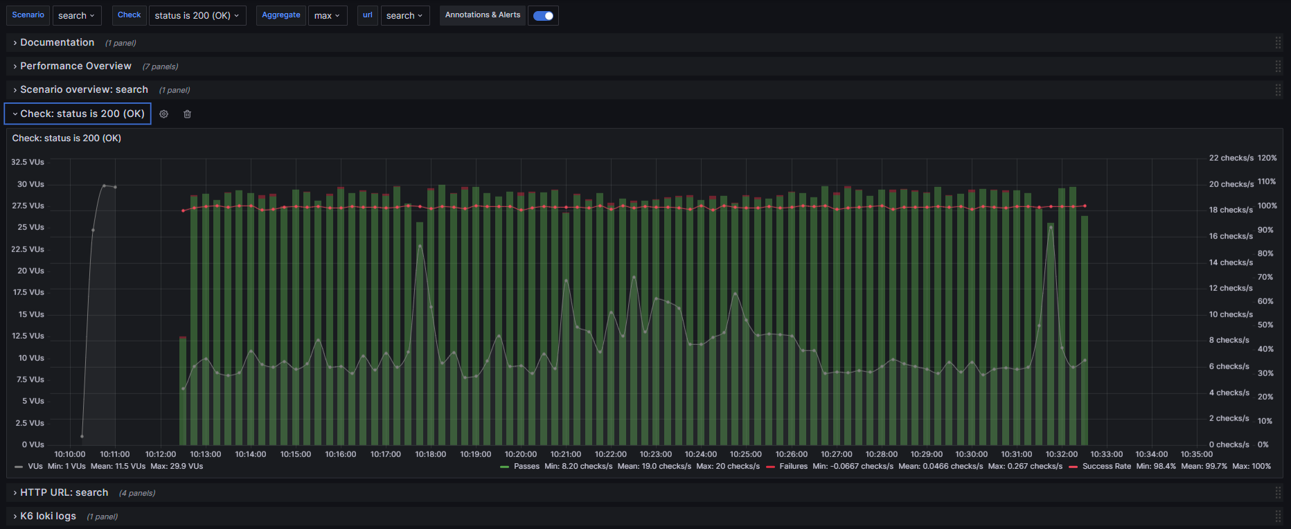Screen dimensions: 1291x529
Task: Click the K6 loki logs row drag handle
Action: [x=1278, y=517]
